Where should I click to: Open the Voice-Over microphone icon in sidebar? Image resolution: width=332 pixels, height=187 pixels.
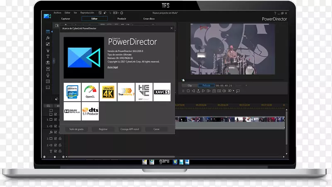click(x=48, y=75)
